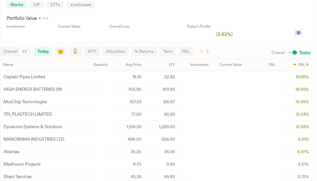Click Avg Price 763.90 cell
The width and height of the screenshot is (317, 181).
[135, 89]
